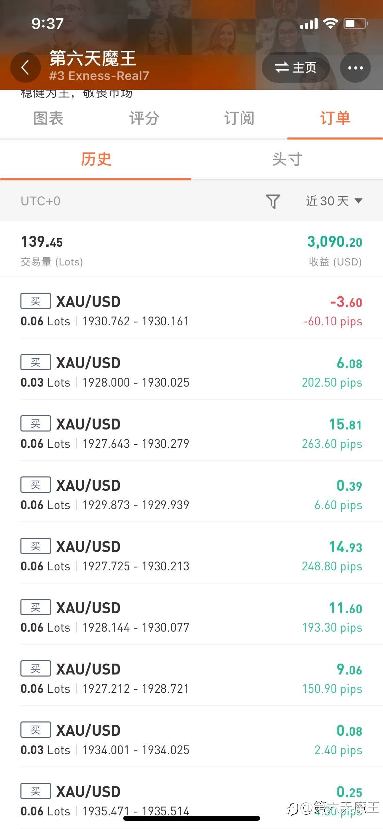Switch to the 图表 tab
The height and width of the screenshot is (829, 383).
coord(48,118)
